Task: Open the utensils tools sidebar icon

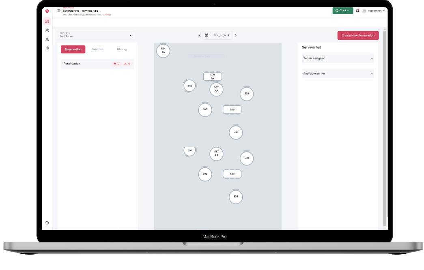Action: (x=47, y=30)
